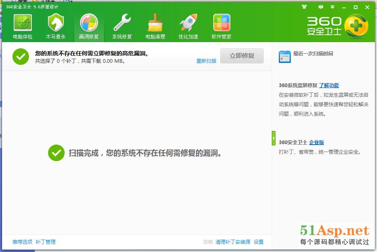The image size is (377, 252).
Task: Open 补丁管理 patch management
Action: coord(46,242)
